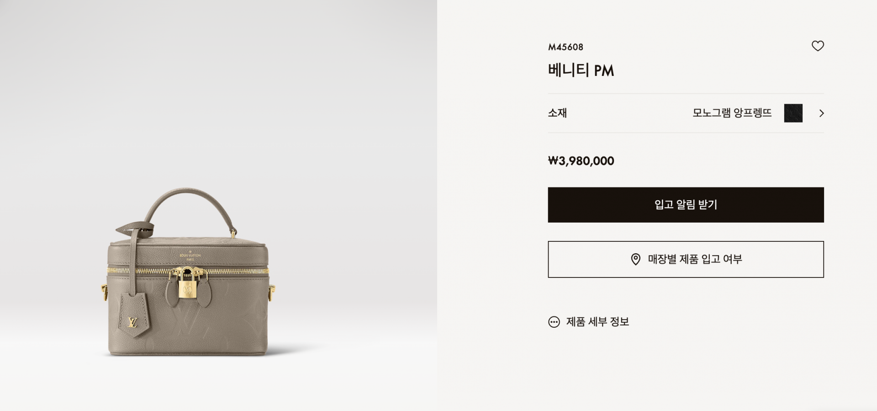
Task: Click the gold zipper on the bag
Action: click(188, 271)
